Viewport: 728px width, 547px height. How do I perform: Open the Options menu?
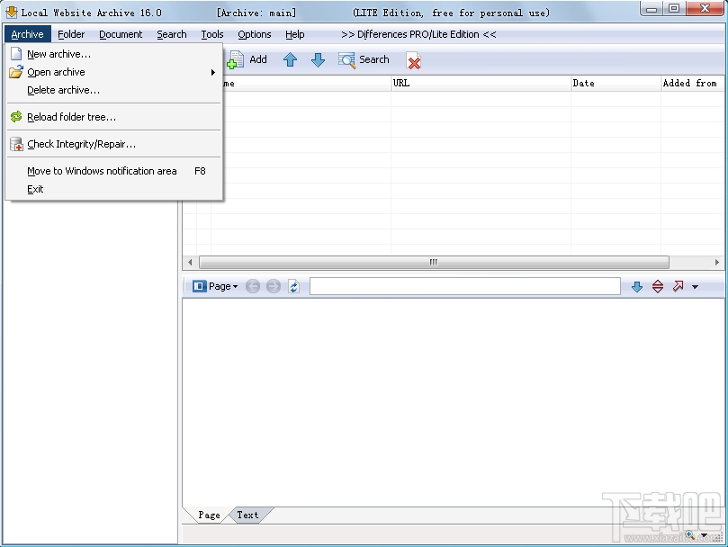[x=255, y=34]
